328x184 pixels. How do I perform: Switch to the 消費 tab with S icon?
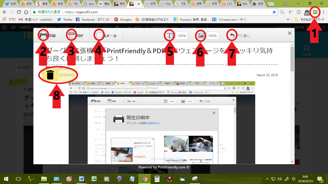(x=42, y=4)
